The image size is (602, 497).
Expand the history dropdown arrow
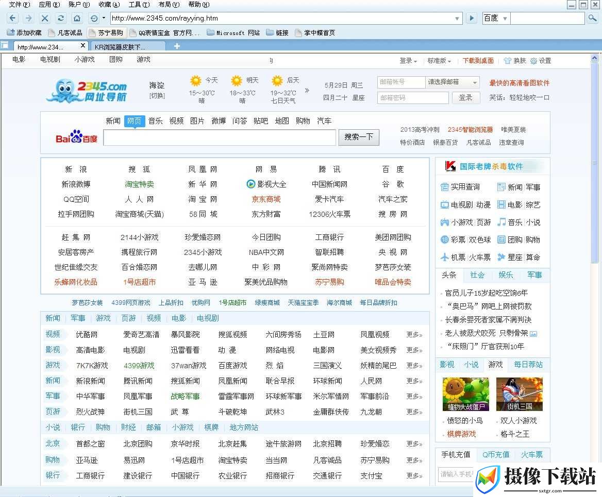click(104, 18)
